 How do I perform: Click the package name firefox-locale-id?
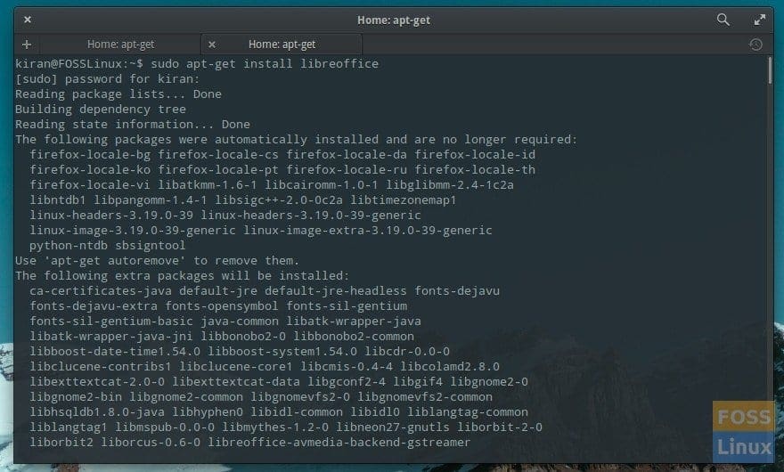[x=475, y=154]
